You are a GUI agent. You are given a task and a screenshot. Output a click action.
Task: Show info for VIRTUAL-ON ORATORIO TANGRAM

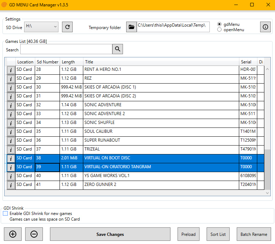point(11,168)
